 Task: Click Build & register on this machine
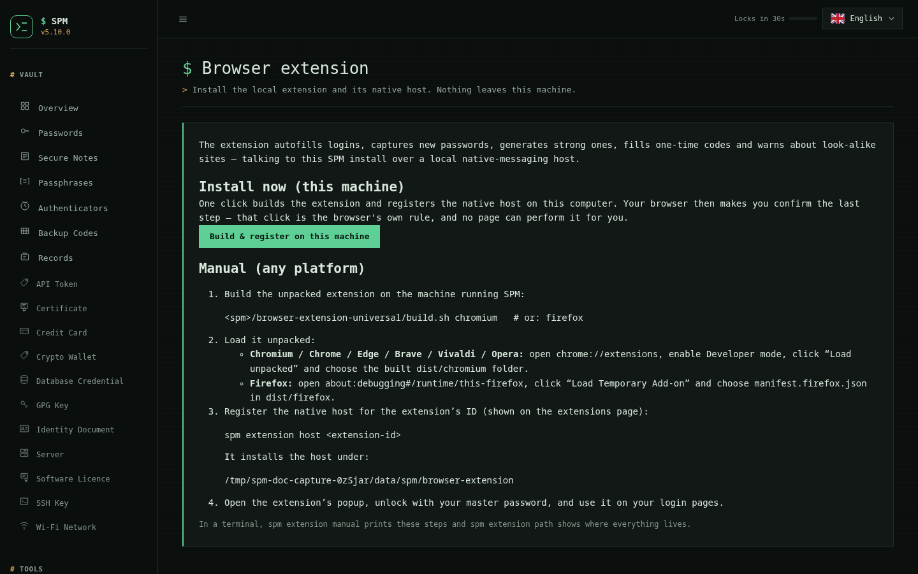click(x=289, y=237)
